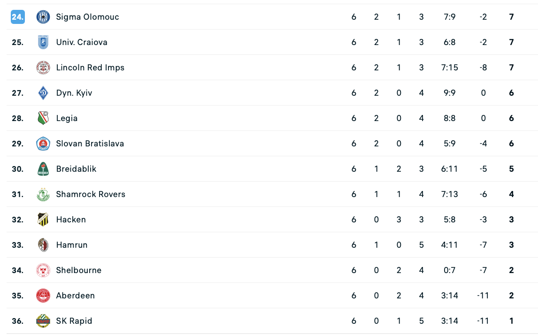Click the Sigma Olomouc club crest
538x335 pixels.
point(43,17)
